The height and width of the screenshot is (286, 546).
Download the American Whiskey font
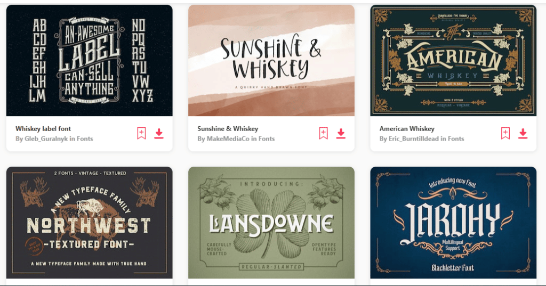[523, 134]
